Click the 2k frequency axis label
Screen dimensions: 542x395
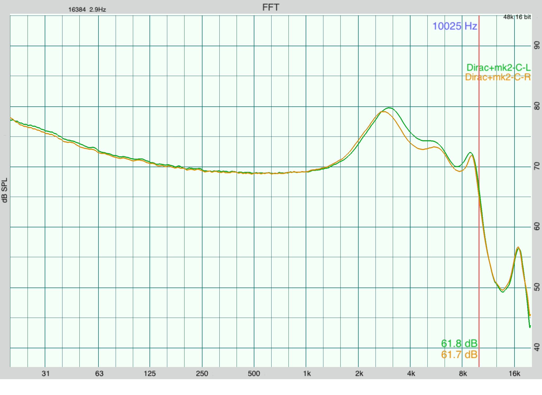(x=359, y=374)
